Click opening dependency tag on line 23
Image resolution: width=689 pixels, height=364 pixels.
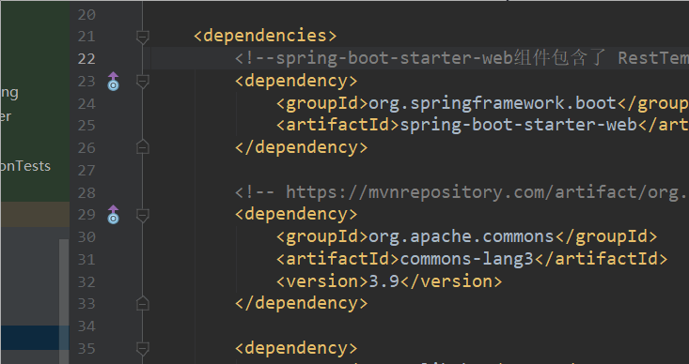click(x=296, y=81)
